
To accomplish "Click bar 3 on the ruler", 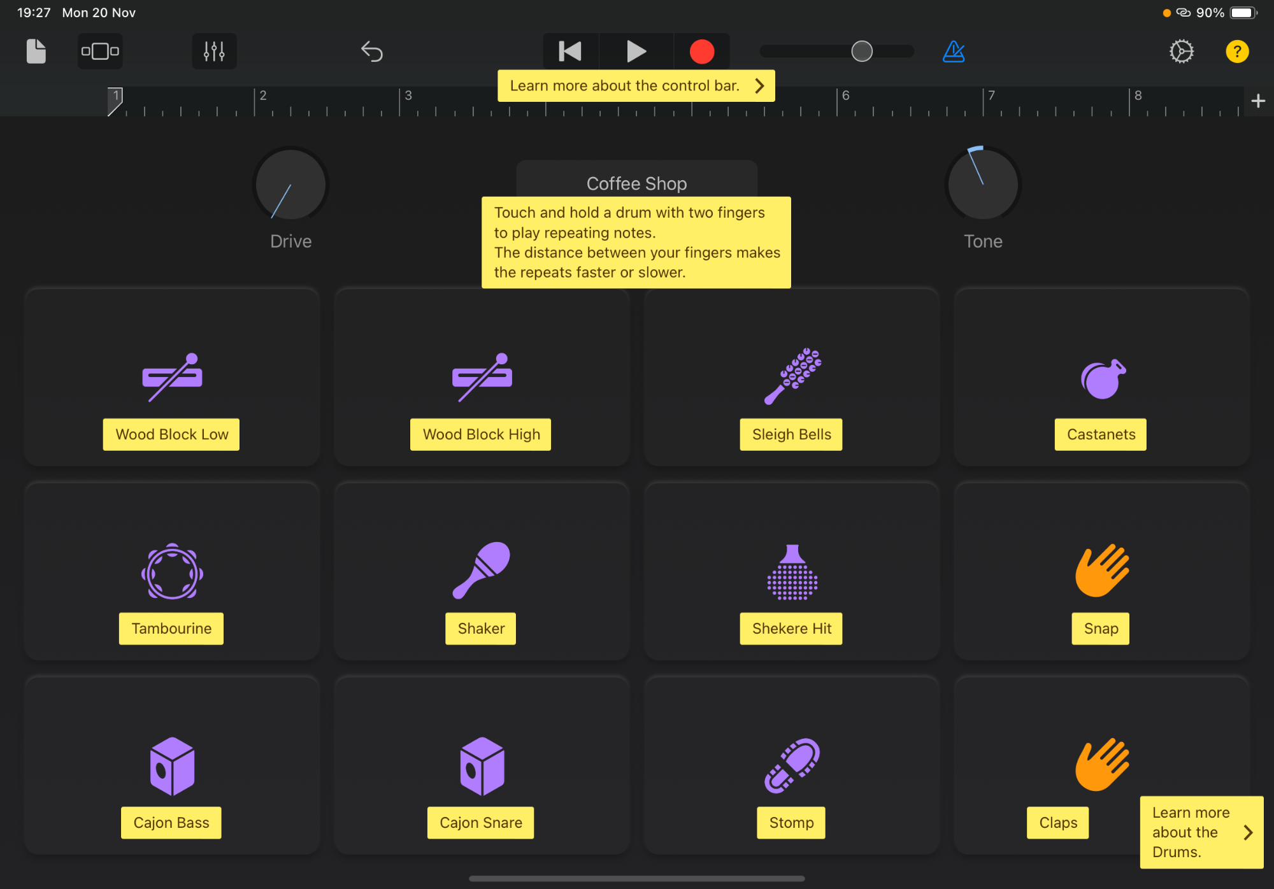I will click(408, 96).
